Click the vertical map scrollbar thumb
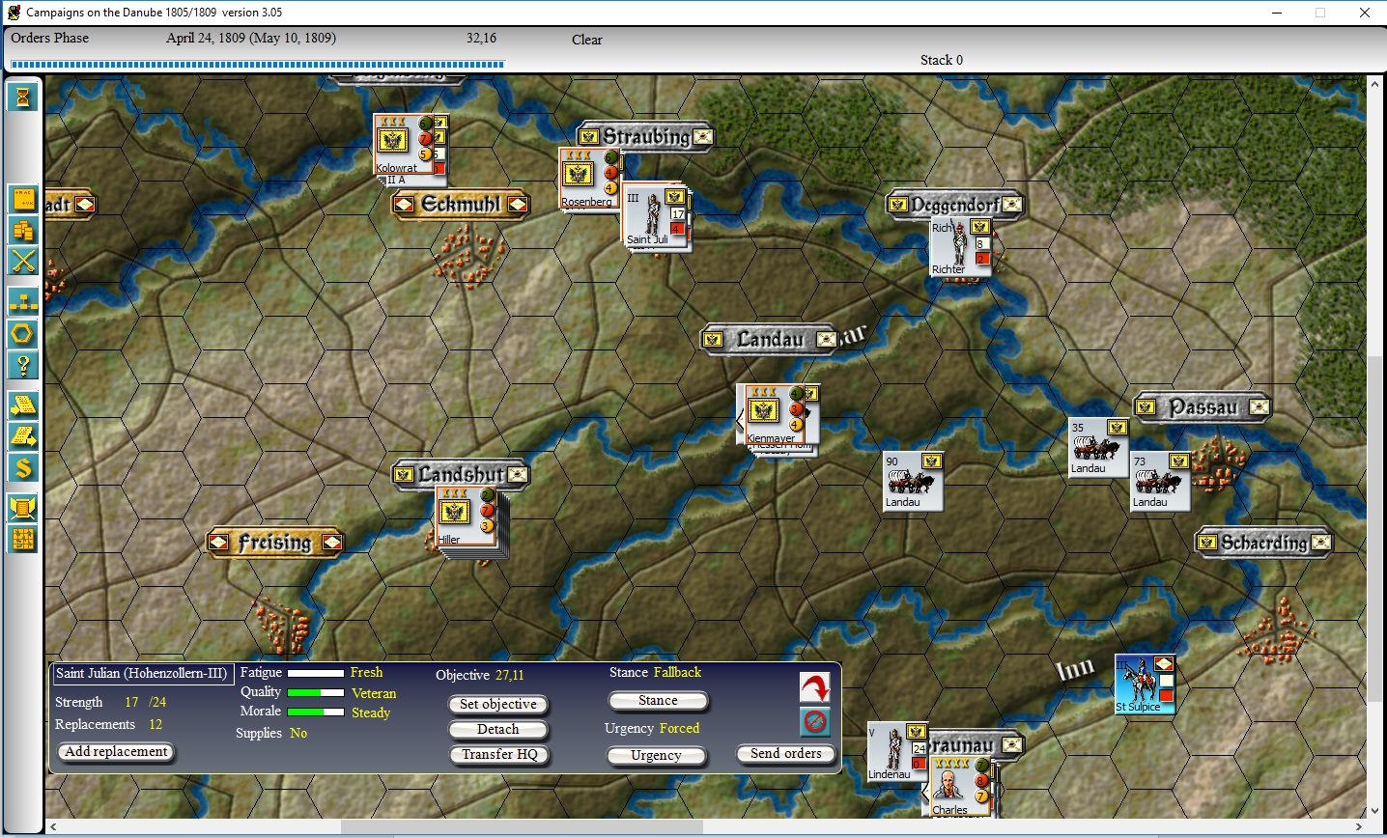Image resolution: width=1387 pixels, height=838 pixels. coord(1375,531)
